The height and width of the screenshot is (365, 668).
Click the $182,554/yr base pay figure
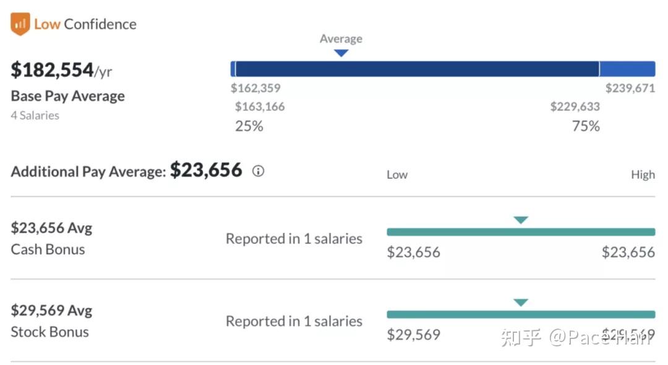61,71
